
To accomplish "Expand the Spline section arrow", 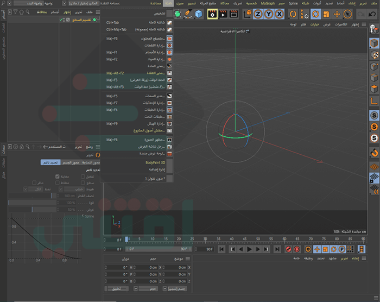I will click(83, 216).
